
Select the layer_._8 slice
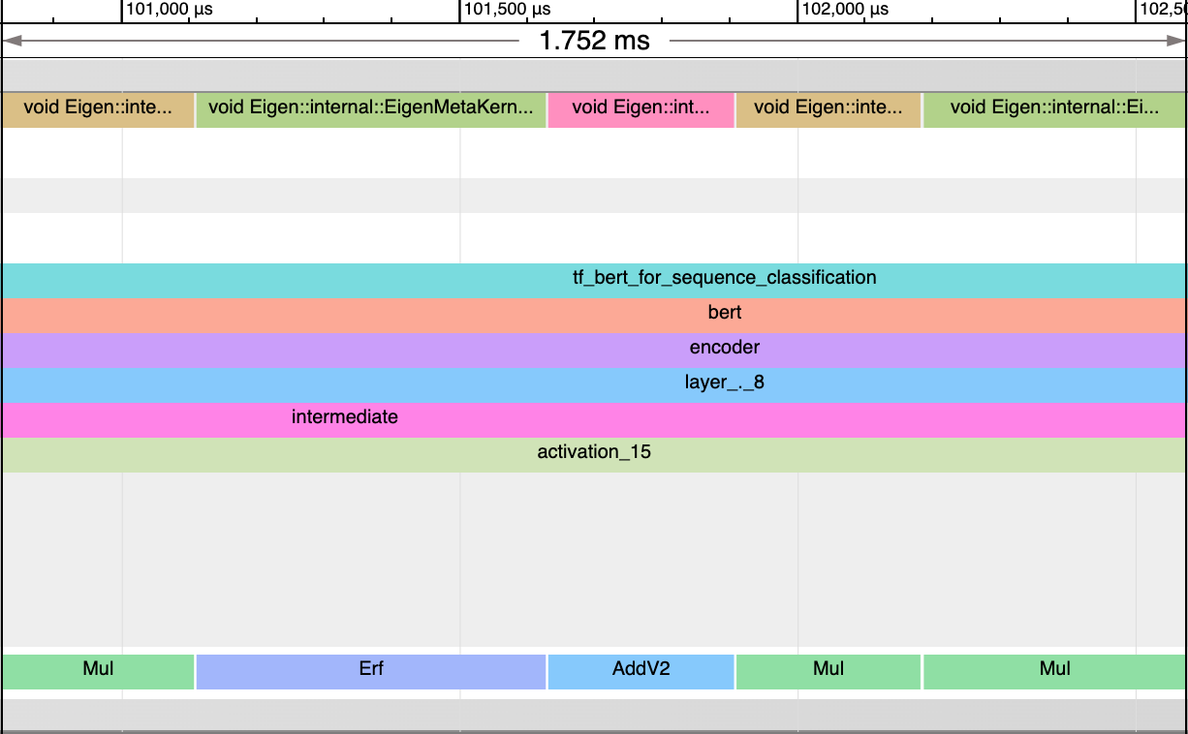594,385
